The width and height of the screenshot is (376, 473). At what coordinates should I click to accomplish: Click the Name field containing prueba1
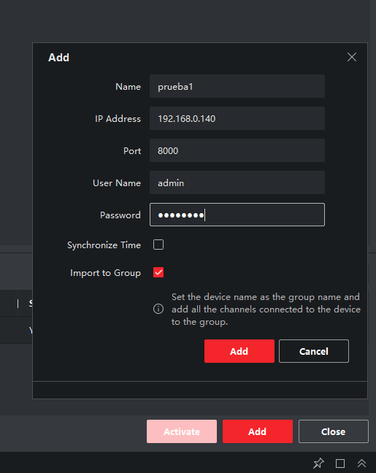click(x=237, y=86)
